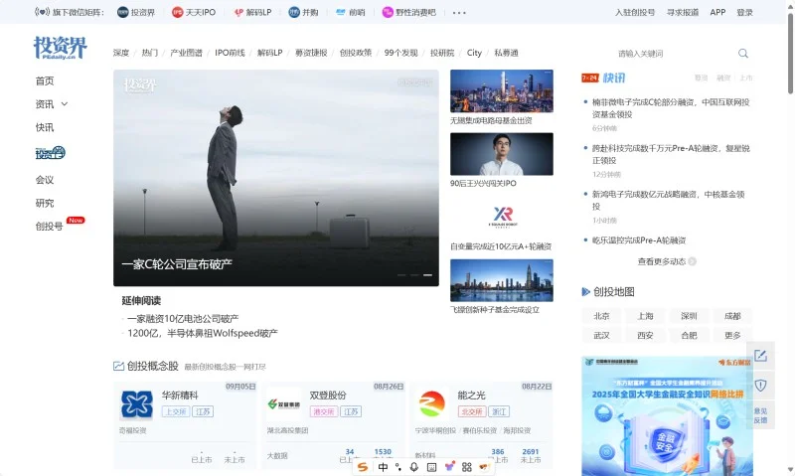Image resolution: width=795 pixels, height=476 pixels.
Task: Open the 无锡集成电路母基金出资 thumbnail
Action: pyautogui.click(x=502, y=91)
